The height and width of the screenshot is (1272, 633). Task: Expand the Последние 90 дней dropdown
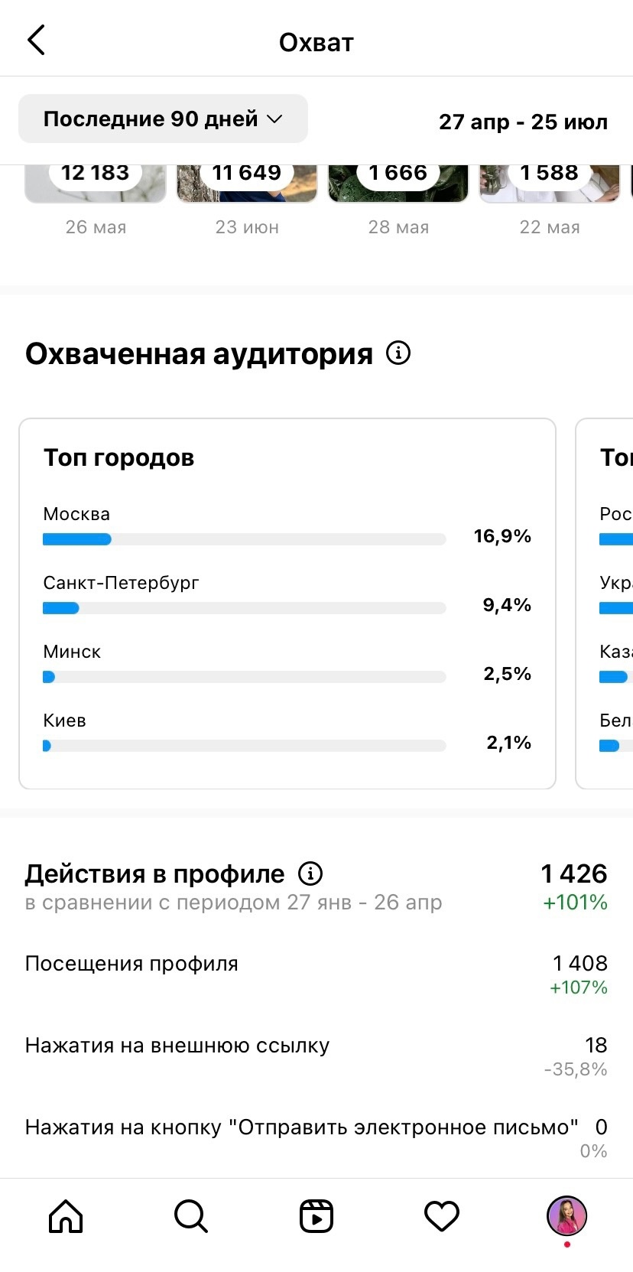163,119
